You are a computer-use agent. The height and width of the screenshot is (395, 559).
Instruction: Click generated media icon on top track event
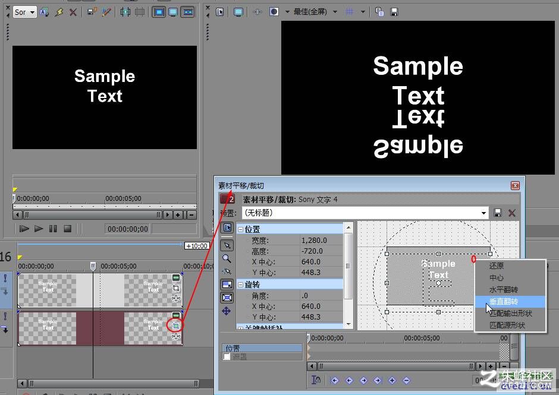176,277
